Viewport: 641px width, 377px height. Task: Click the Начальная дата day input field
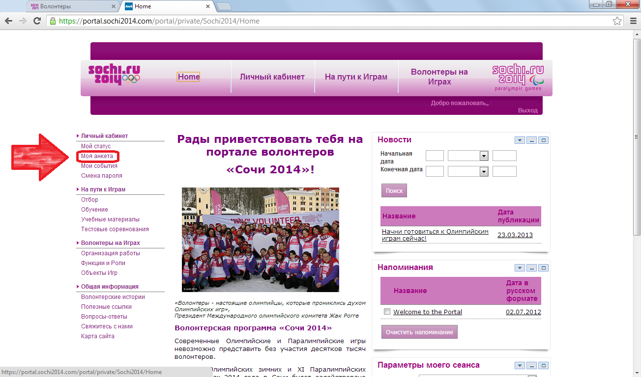435,156
